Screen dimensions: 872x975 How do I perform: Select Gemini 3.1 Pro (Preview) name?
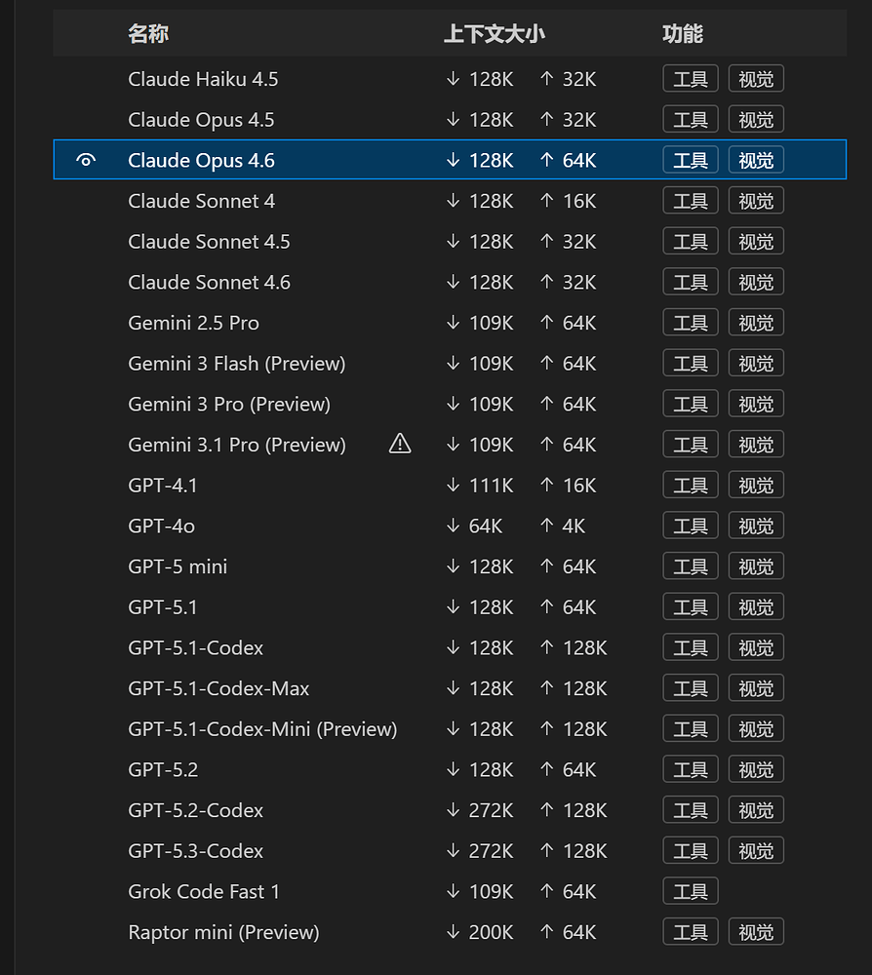pyautogui.click(x=237, y=445)
